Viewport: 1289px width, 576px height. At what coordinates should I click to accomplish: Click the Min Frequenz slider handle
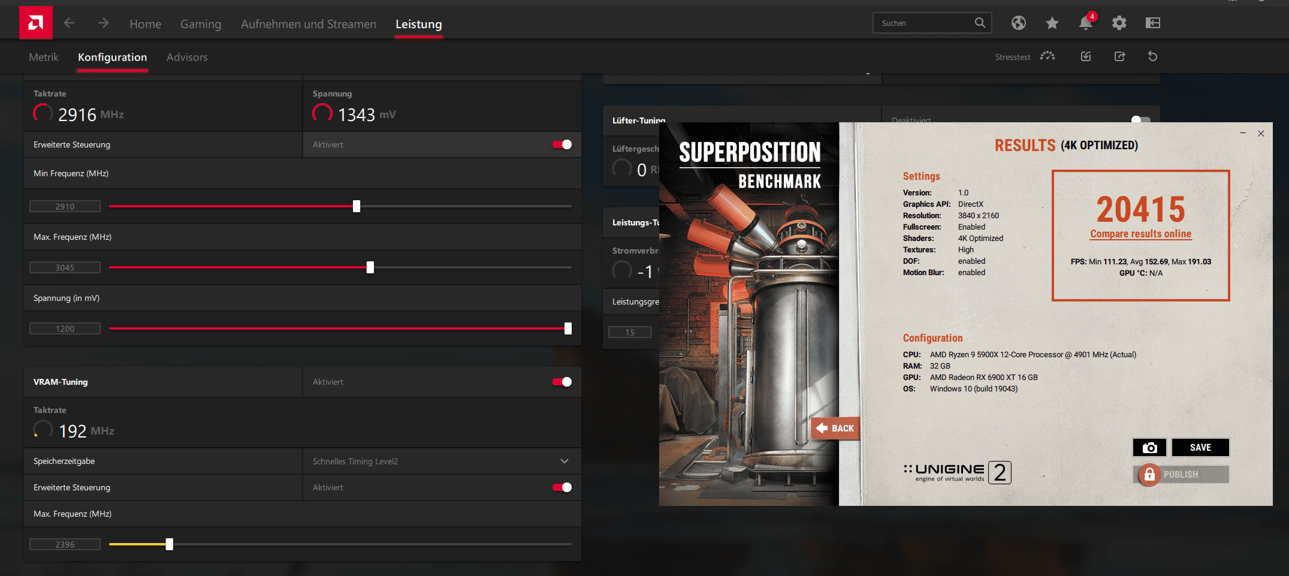pos(357,206)
